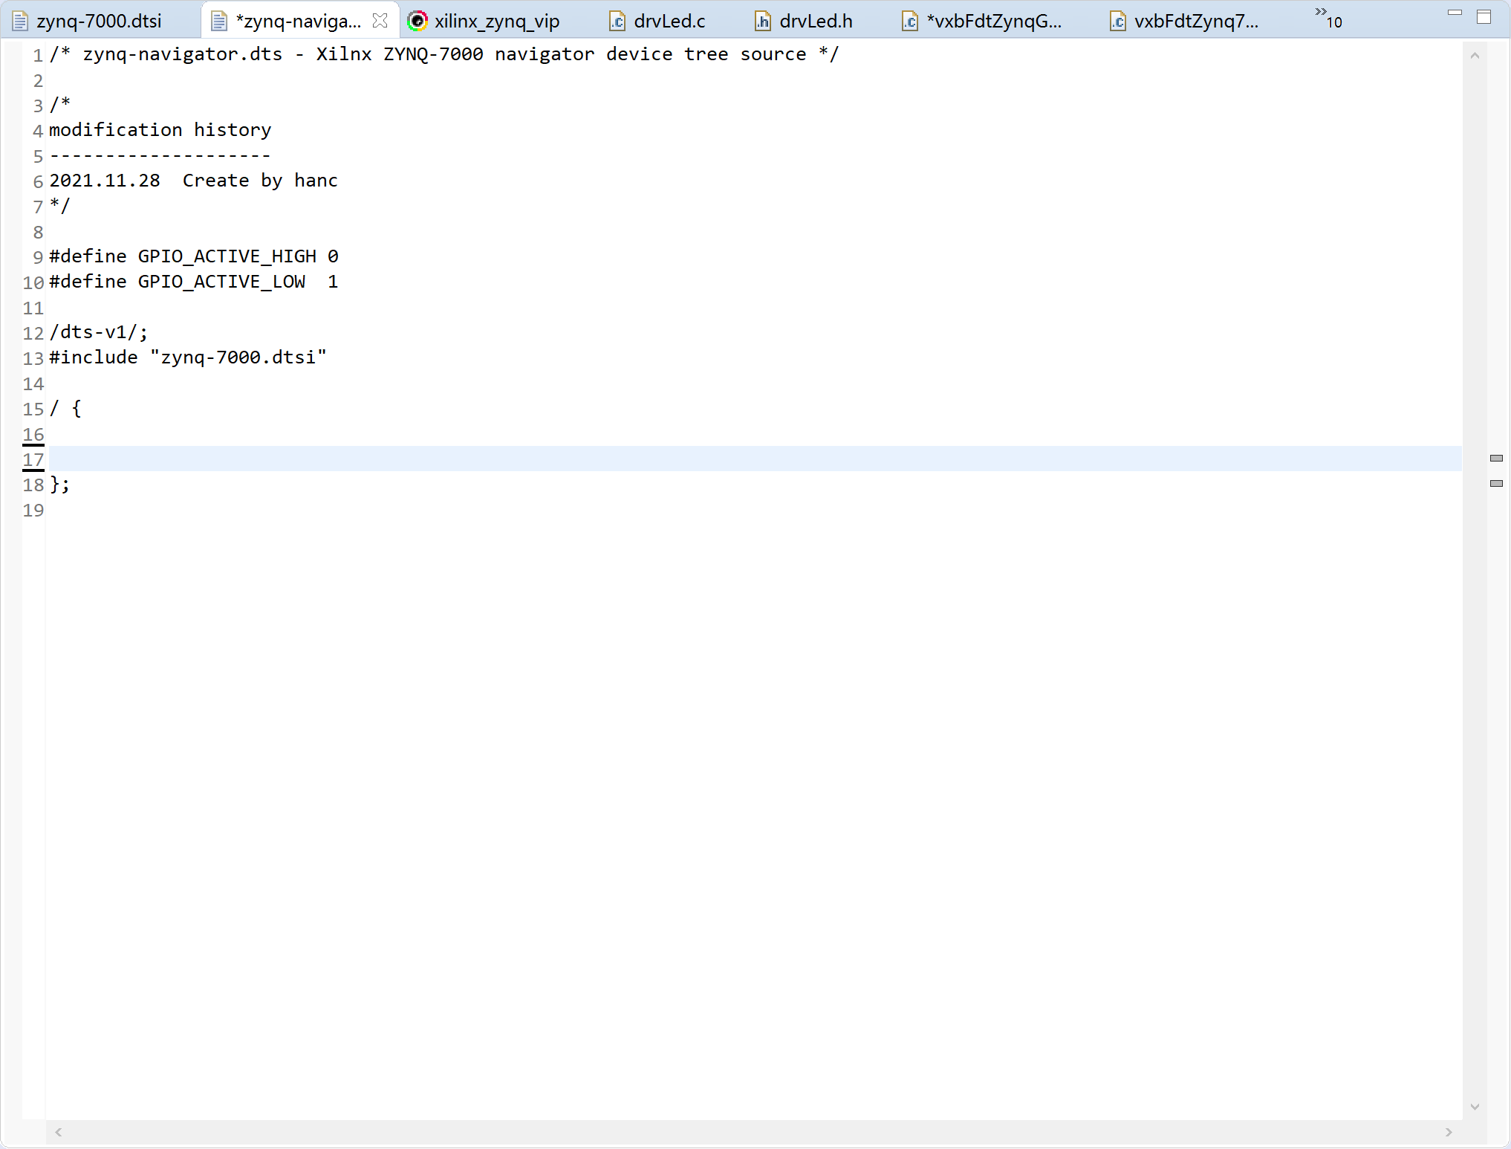Maximize the editor area
Viewport: 1511px width, 1149px height.
pyautogui.click(x=1484, y=17)
